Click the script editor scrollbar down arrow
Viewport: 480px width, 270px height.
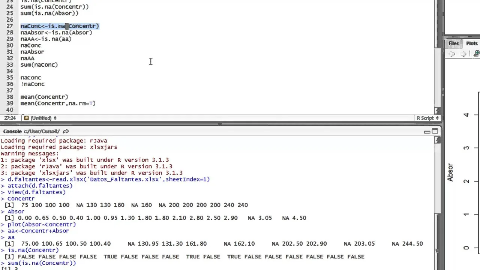pyautogui.click(x=438, y=111)
